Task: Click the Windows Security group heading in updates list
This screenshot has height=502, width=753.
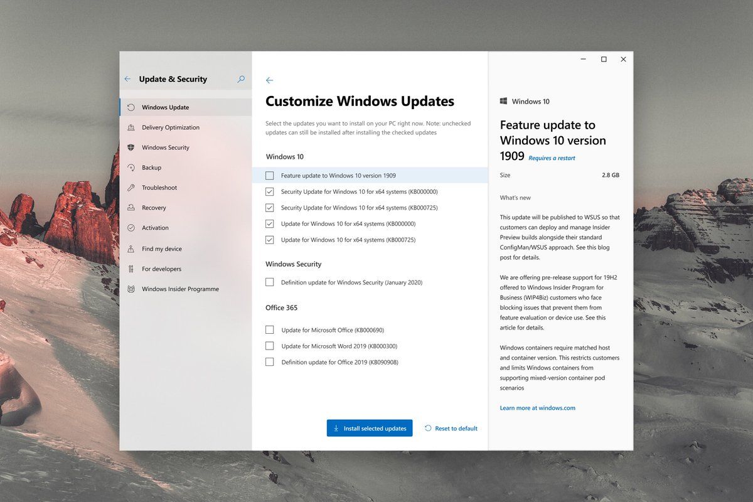Action: pyautogui.click(x=293, y=264)
